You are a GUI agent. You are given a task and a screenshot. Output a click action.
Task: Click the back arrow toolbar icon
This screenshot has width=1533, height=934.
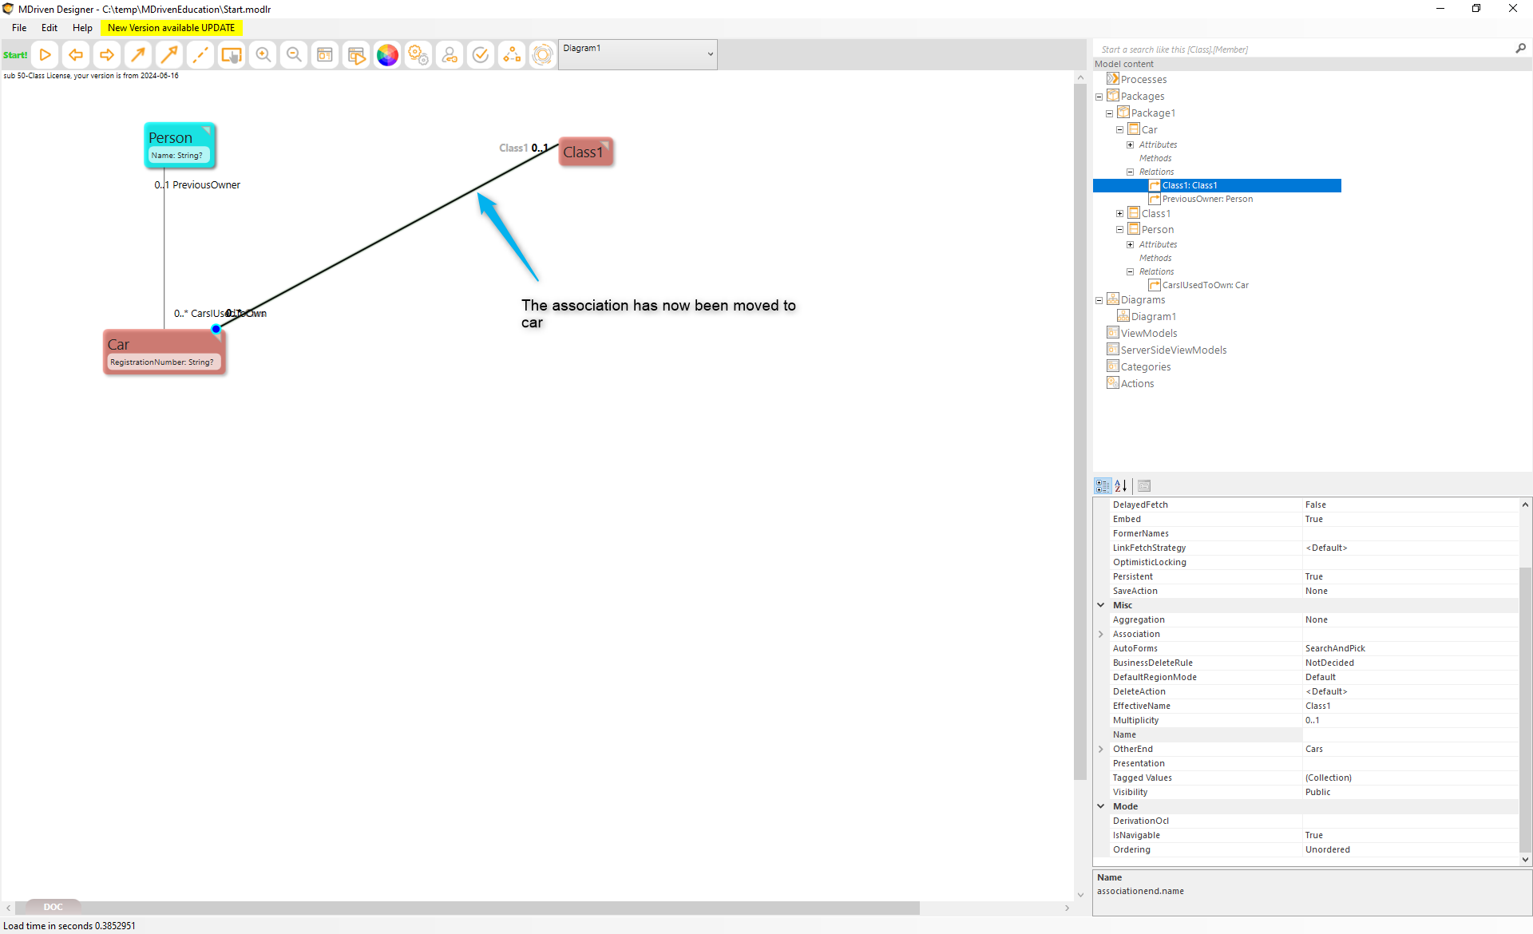[76, 55]
